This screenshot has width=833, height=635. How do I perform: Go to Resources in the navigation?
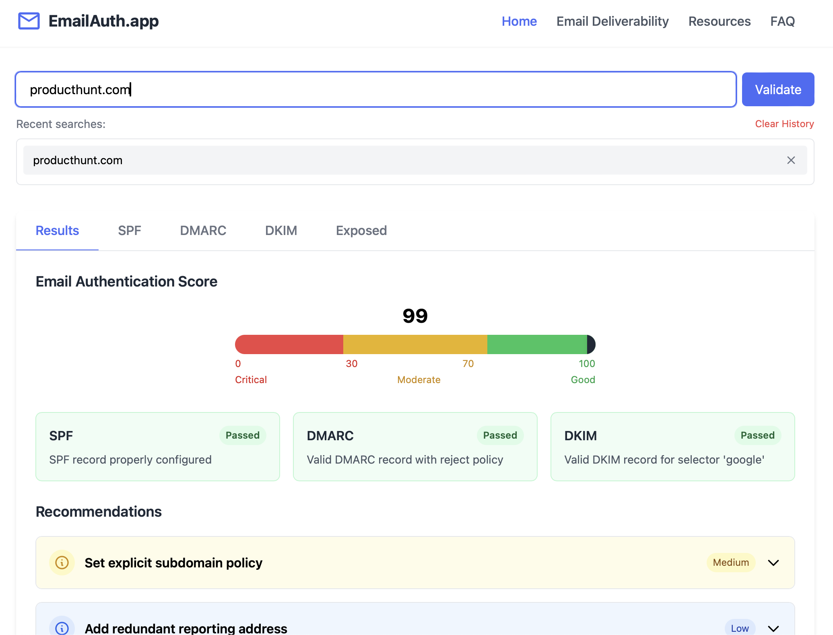coord(720,21)
